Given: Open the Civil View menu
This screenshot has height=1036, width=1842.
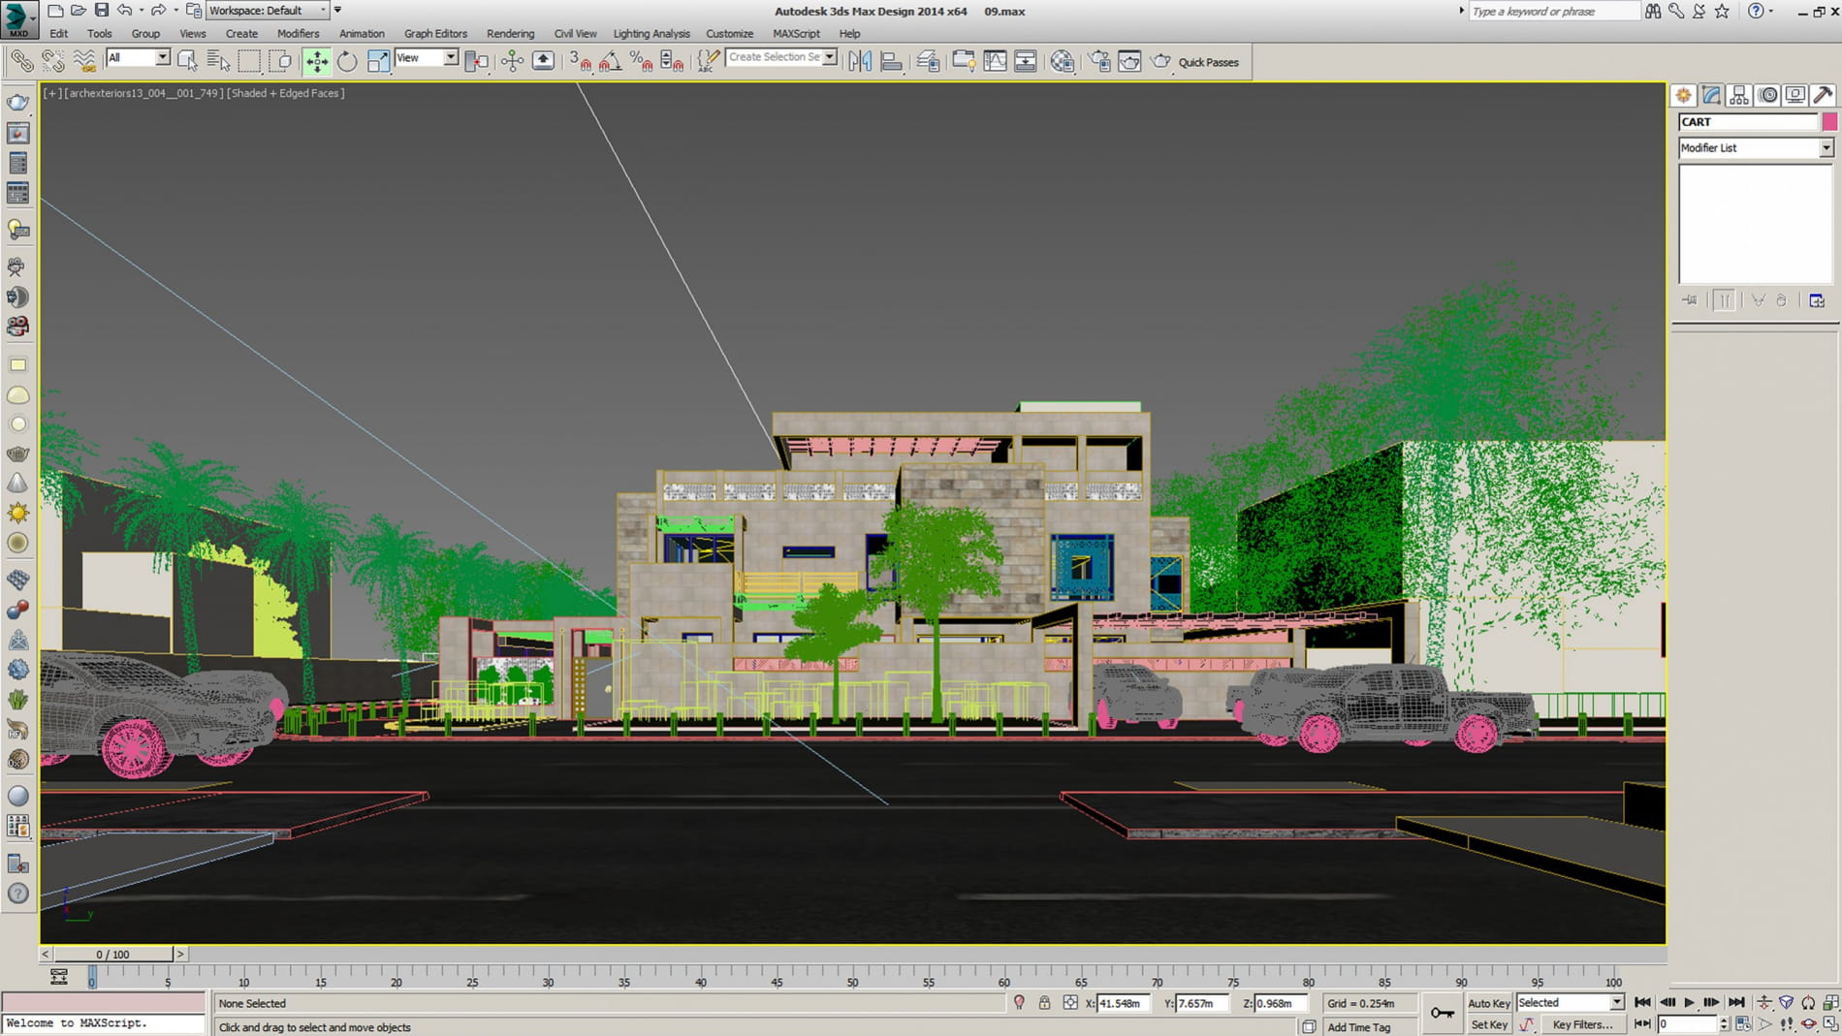Looking at the screenshot, I should coord(575,33).
